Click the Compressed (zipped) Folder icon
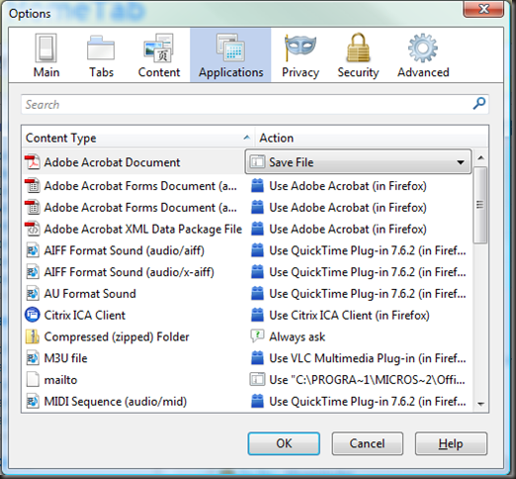Screen dimensions: 516x479 33,336
